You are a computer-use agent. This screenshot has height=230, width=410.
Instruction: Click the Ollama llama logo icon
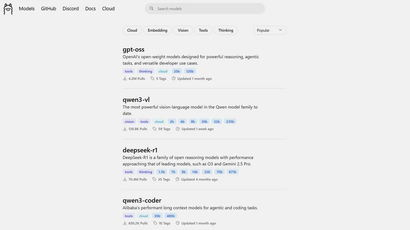(x=8, y=9)
